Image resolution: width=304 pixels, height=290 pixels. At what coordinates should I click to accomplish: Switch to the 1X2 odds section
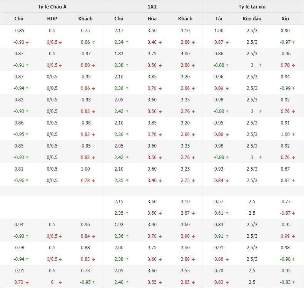[152, 7]
